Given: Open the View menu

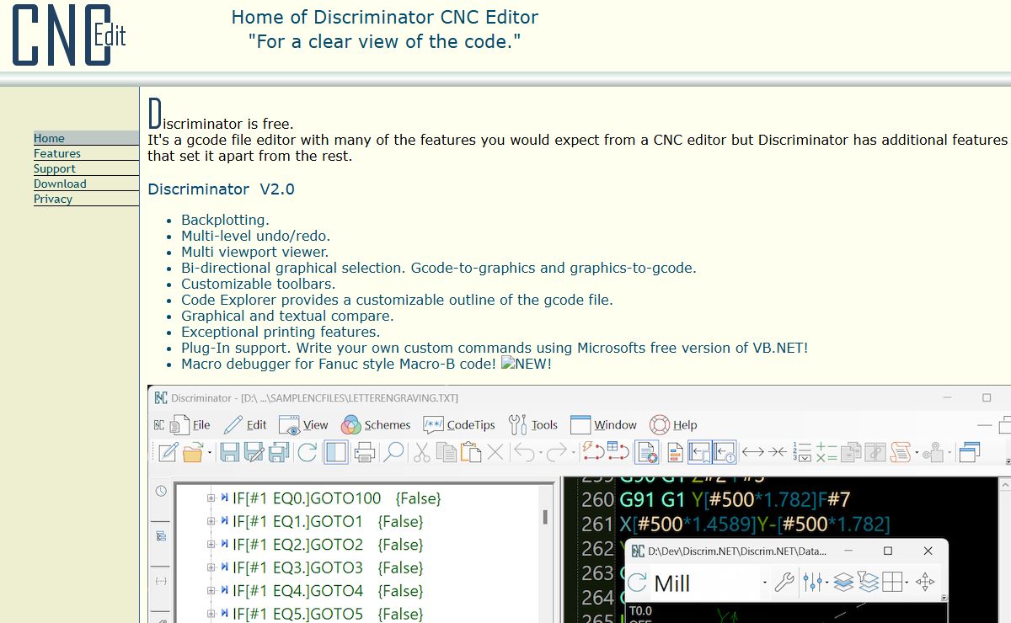Looking at the screenshot, I should pyautogui.click(x=303, y=424).
